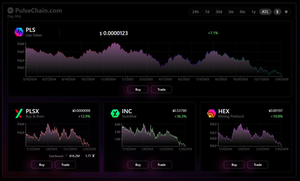Click the HEX +10.8% change

[x=277, y=116]
